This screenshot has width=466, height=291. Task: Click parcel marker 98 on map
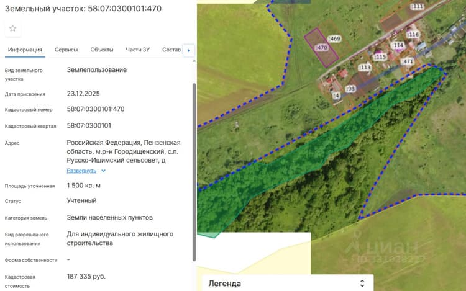tap(350, 89)
